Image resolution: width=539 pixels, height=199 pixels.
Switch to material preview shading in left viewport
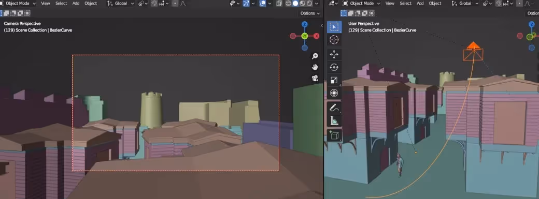[303, 4]
